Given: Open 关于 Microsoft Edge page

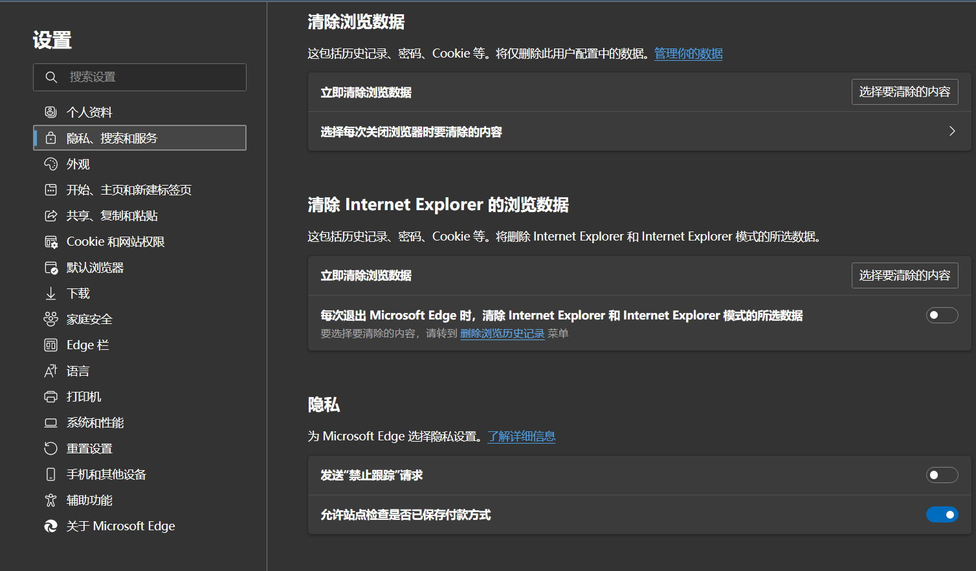Looking at the screenshot, I should pos(140,526).
